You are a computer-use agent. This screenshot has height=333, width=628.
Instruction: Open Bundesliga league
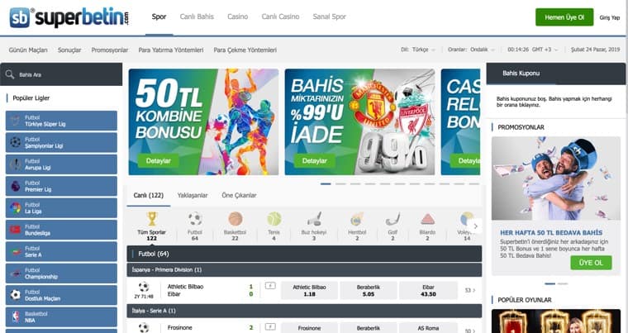click(x=61, y=230)
